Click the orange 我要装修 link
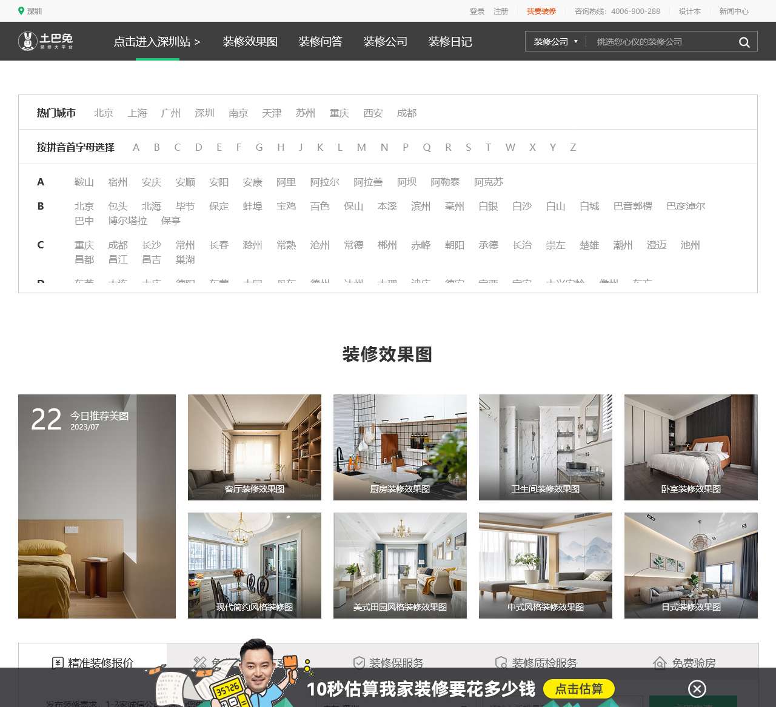 (541, 11)
